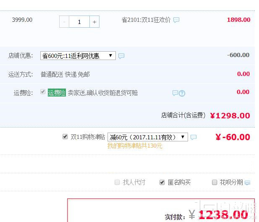The width and height of the screenshot is (259, 222).
Task: Click the green 运费险 badge
Action: [x=57, y=93]
